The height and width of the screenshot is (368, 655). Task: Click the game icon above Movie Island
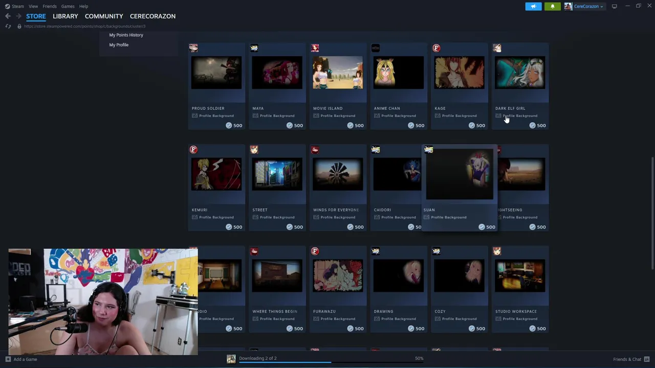315,48
